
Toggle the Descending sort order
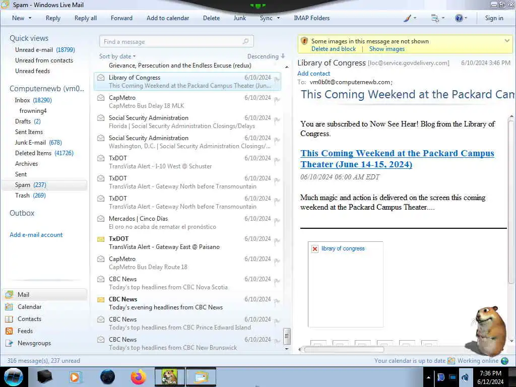pyautogui.click(x=266, y=56)
